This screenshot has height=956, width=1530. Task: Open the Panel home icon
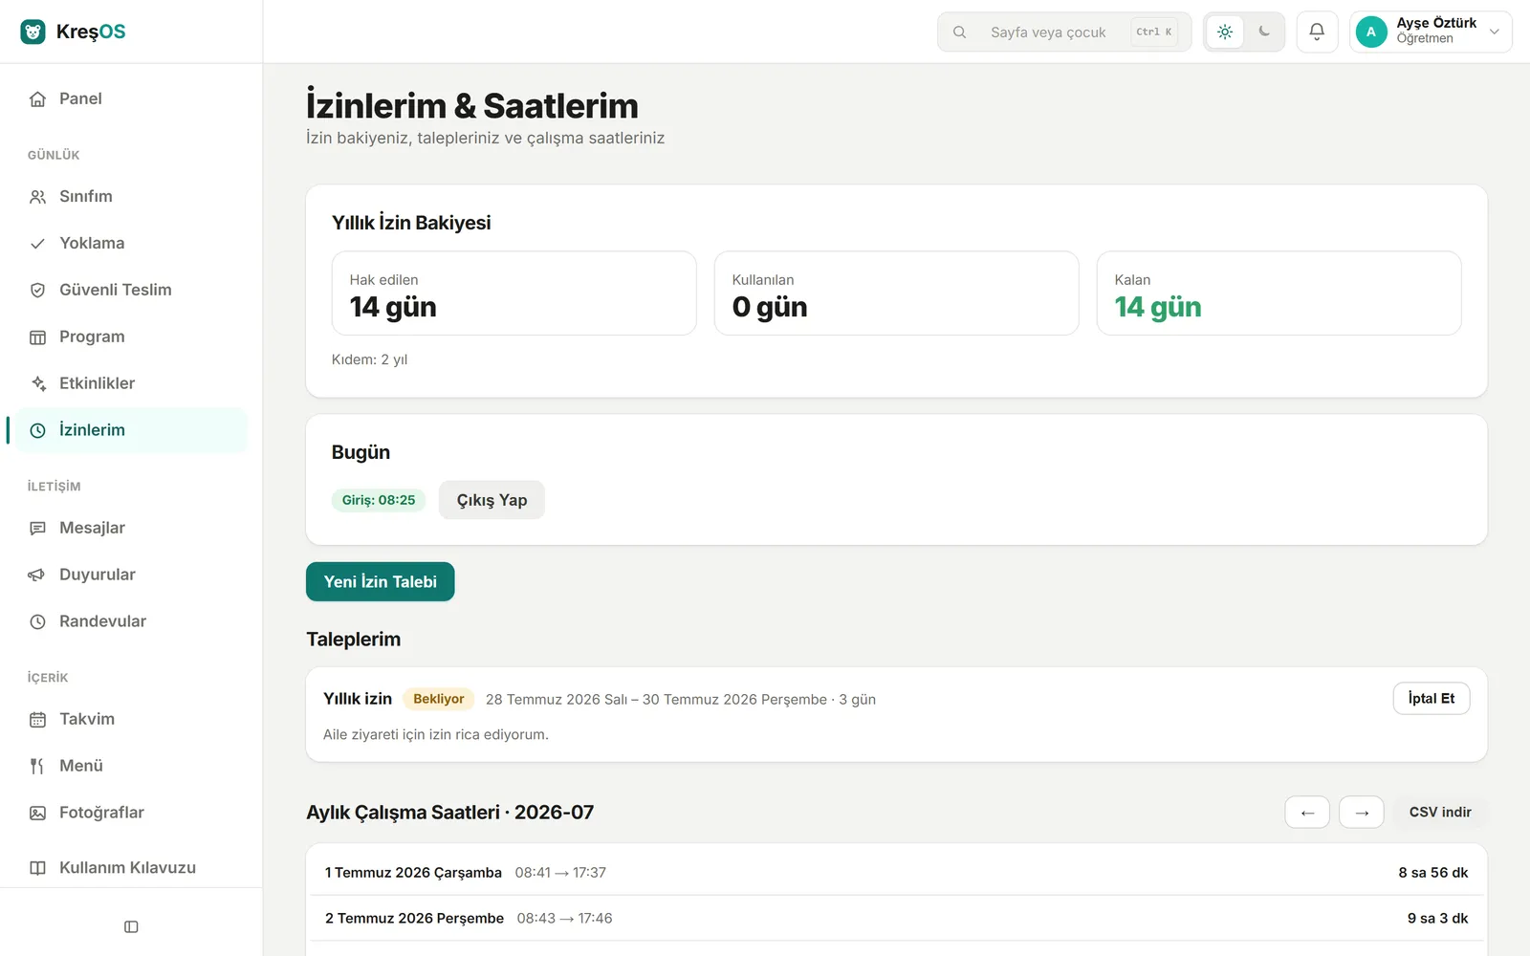pos(37,99)
